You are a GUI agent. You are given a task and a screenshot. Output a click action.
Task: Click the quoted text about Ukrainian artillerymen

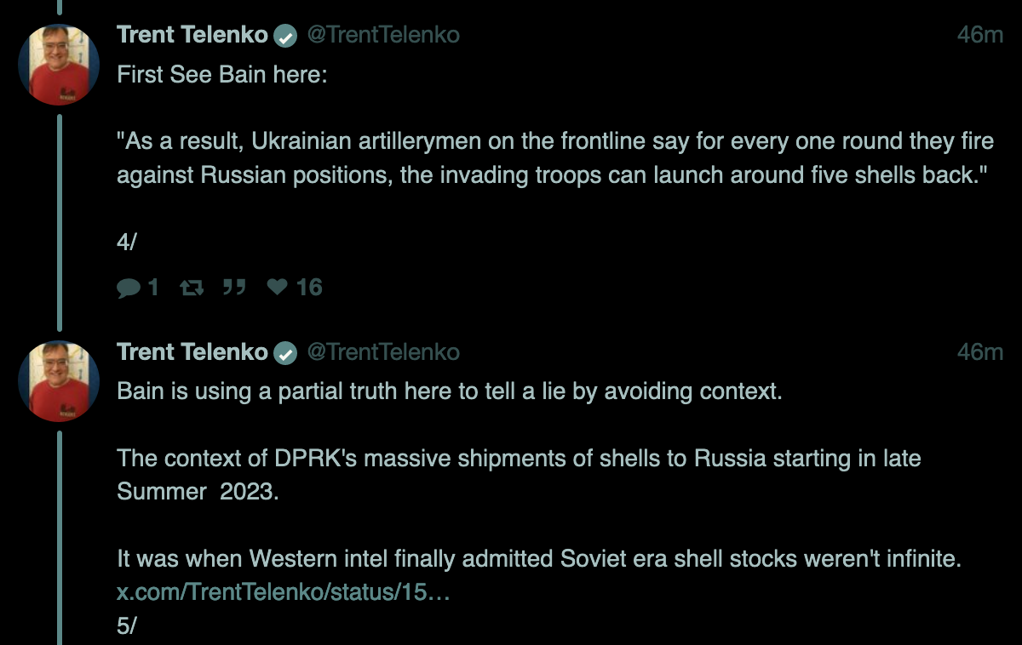555,157
